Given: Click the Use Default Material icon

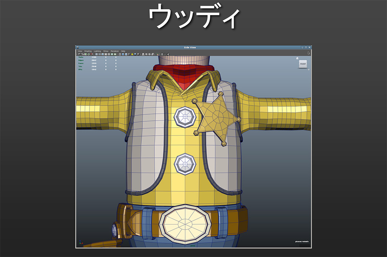Looking at the screenshot, I should click(x=126, y=54).
